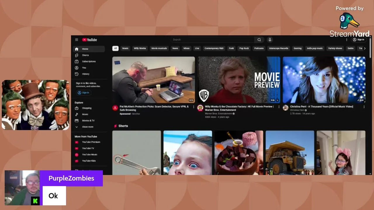Image resolution: width=374 pixels, height=210 pixels.
Task: Open YouTube Music link
Action: point(88,155)
